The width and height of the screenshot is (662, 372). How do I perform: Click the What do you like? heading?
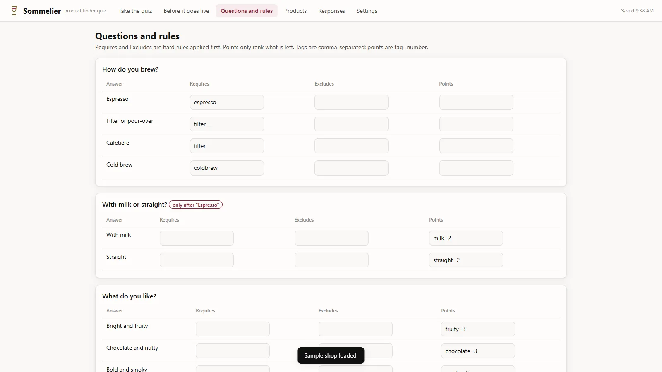pos(129,296)
